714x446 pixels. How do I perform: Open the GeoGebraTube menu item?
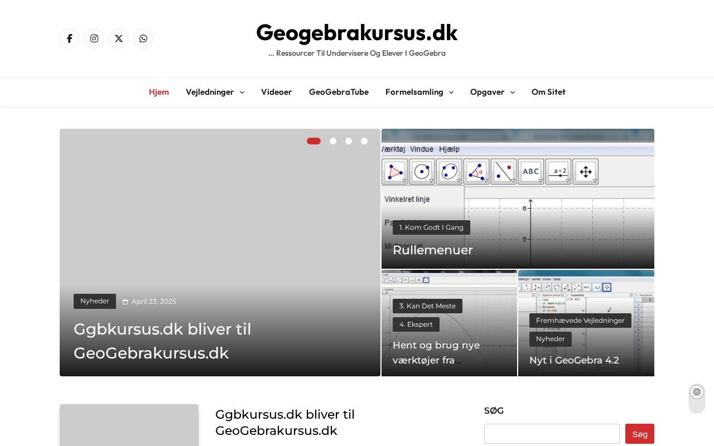coord(339,92)
